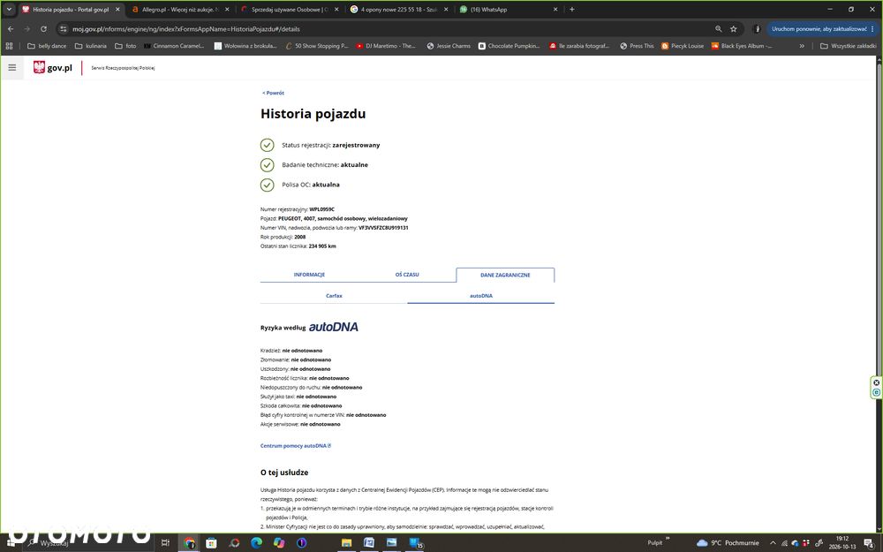
Task: Open Microsoft Store from the taskbar
Action: 211,542
